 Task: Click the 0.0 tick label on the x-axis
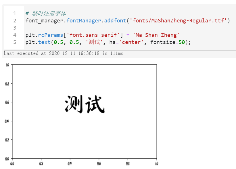point(13,163)
